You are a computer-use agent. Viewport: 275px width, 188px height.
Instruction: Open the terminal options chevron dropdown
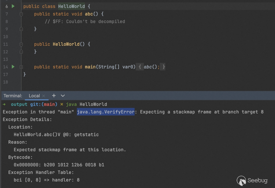click(x=63, y=96)
